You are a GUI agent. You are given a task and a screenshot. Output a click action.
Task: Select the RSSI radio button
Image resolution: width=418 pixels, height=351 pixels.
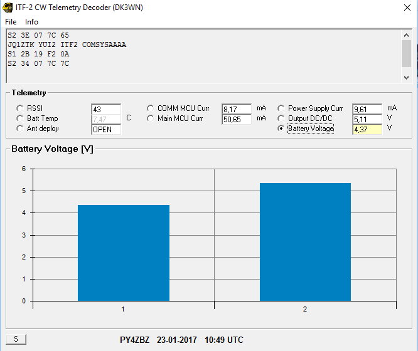click(x=19, y=108)
